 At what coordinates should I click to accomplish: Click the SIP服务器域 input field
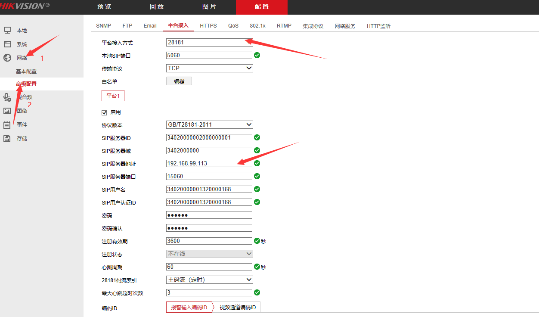point(209,150)
